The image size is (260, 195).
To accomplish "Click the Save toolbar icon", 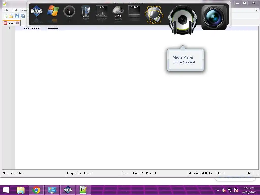I will click(x=17, y=16).
